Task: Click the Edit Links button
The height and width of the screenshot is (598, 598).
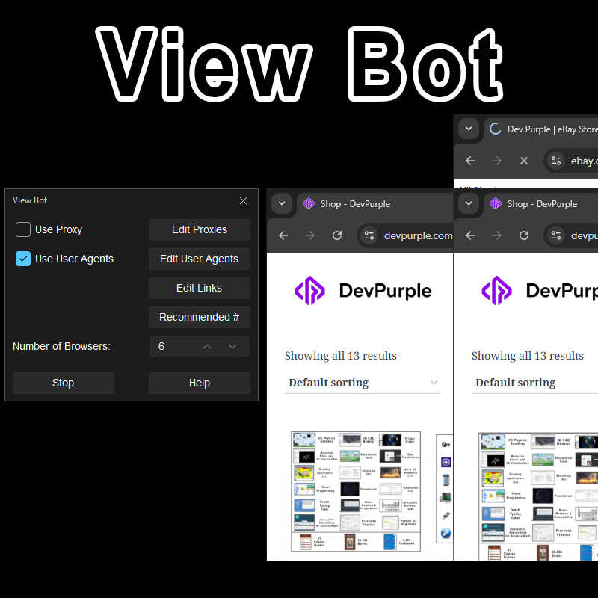Action: pyautogui.click(x=200, y=288)
